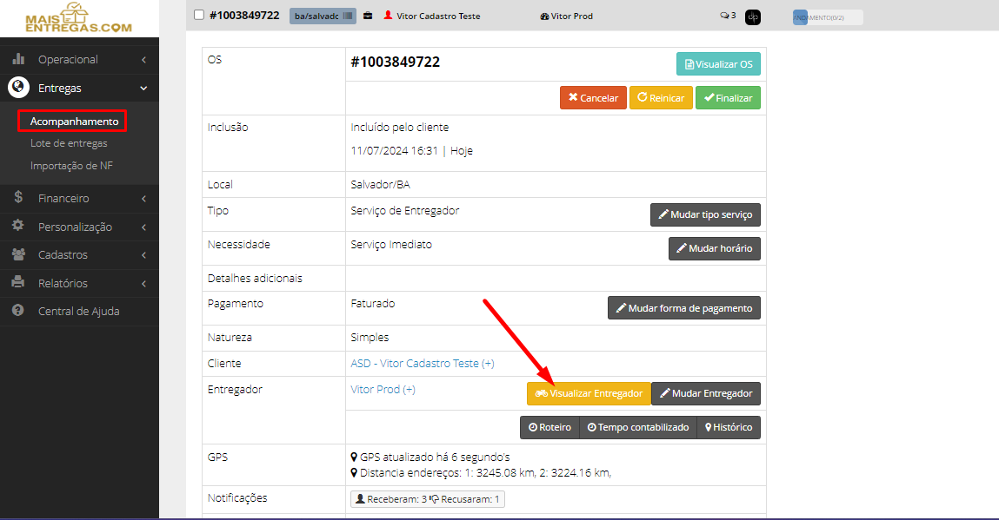This screenshot has width=999, height=520.
Task: Click the ba/salvador location tag
Action: tap(323, 16)
